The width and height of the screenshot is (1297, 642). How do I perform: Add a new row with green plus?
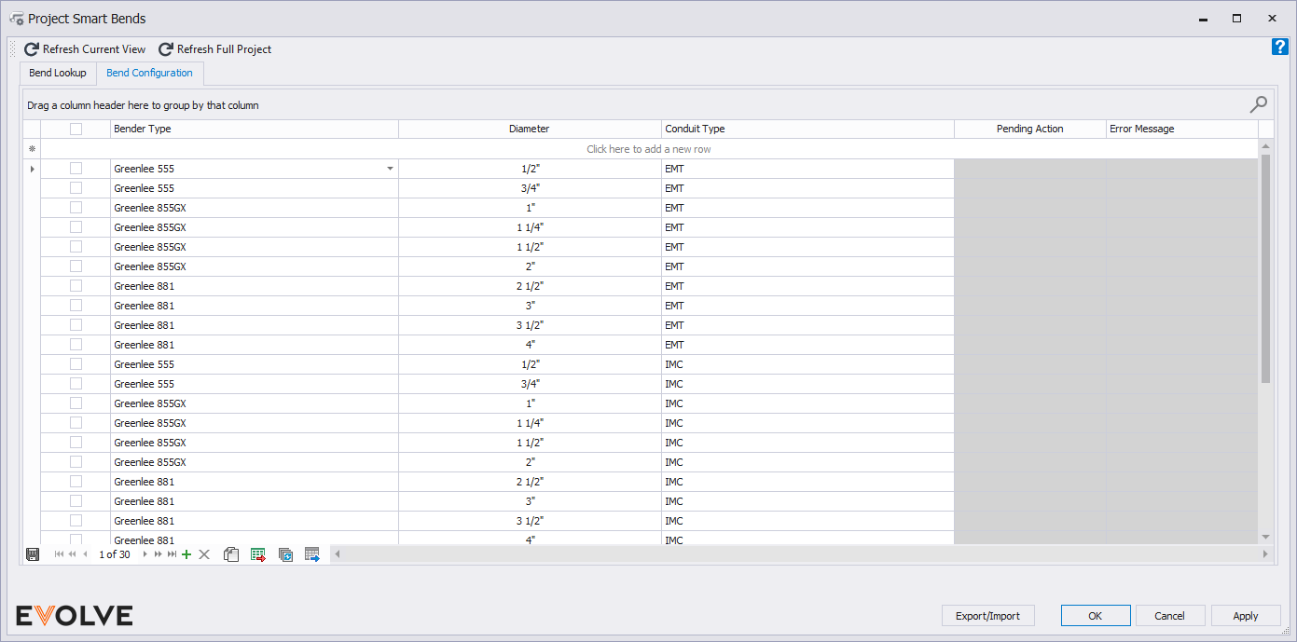186,554
